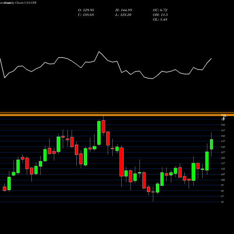Select the open value O: 129.95
Viewport: 234px width, 234px height.
click(86, 10)
